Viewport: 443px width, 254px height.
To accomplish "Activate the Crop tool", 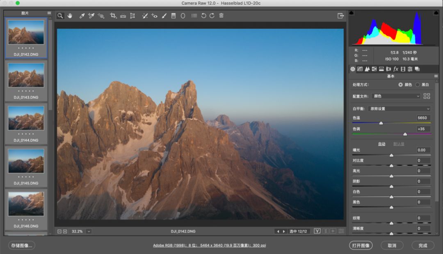I will (113, 16).
